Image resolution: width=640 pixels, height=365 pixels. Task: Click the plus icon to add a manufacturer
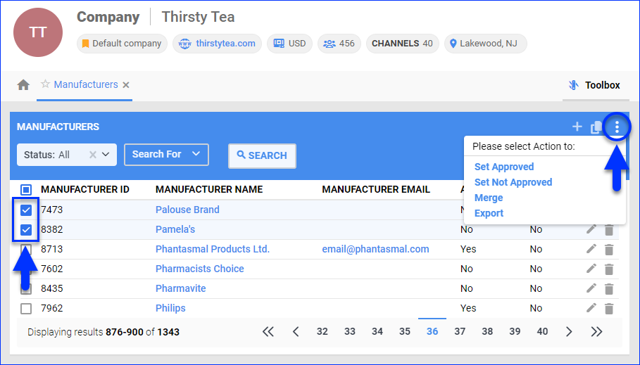click(x=577, y=127)
